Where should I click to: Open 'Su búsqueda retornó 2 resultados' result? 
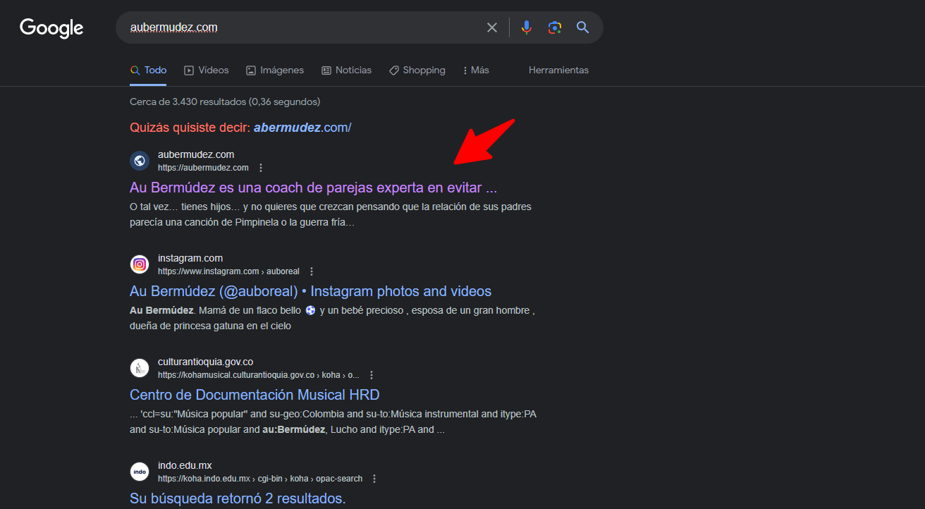238,498
